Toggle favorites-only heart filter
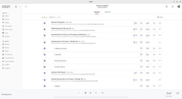The height and width of the screenshot is (99, 182). 59,17
